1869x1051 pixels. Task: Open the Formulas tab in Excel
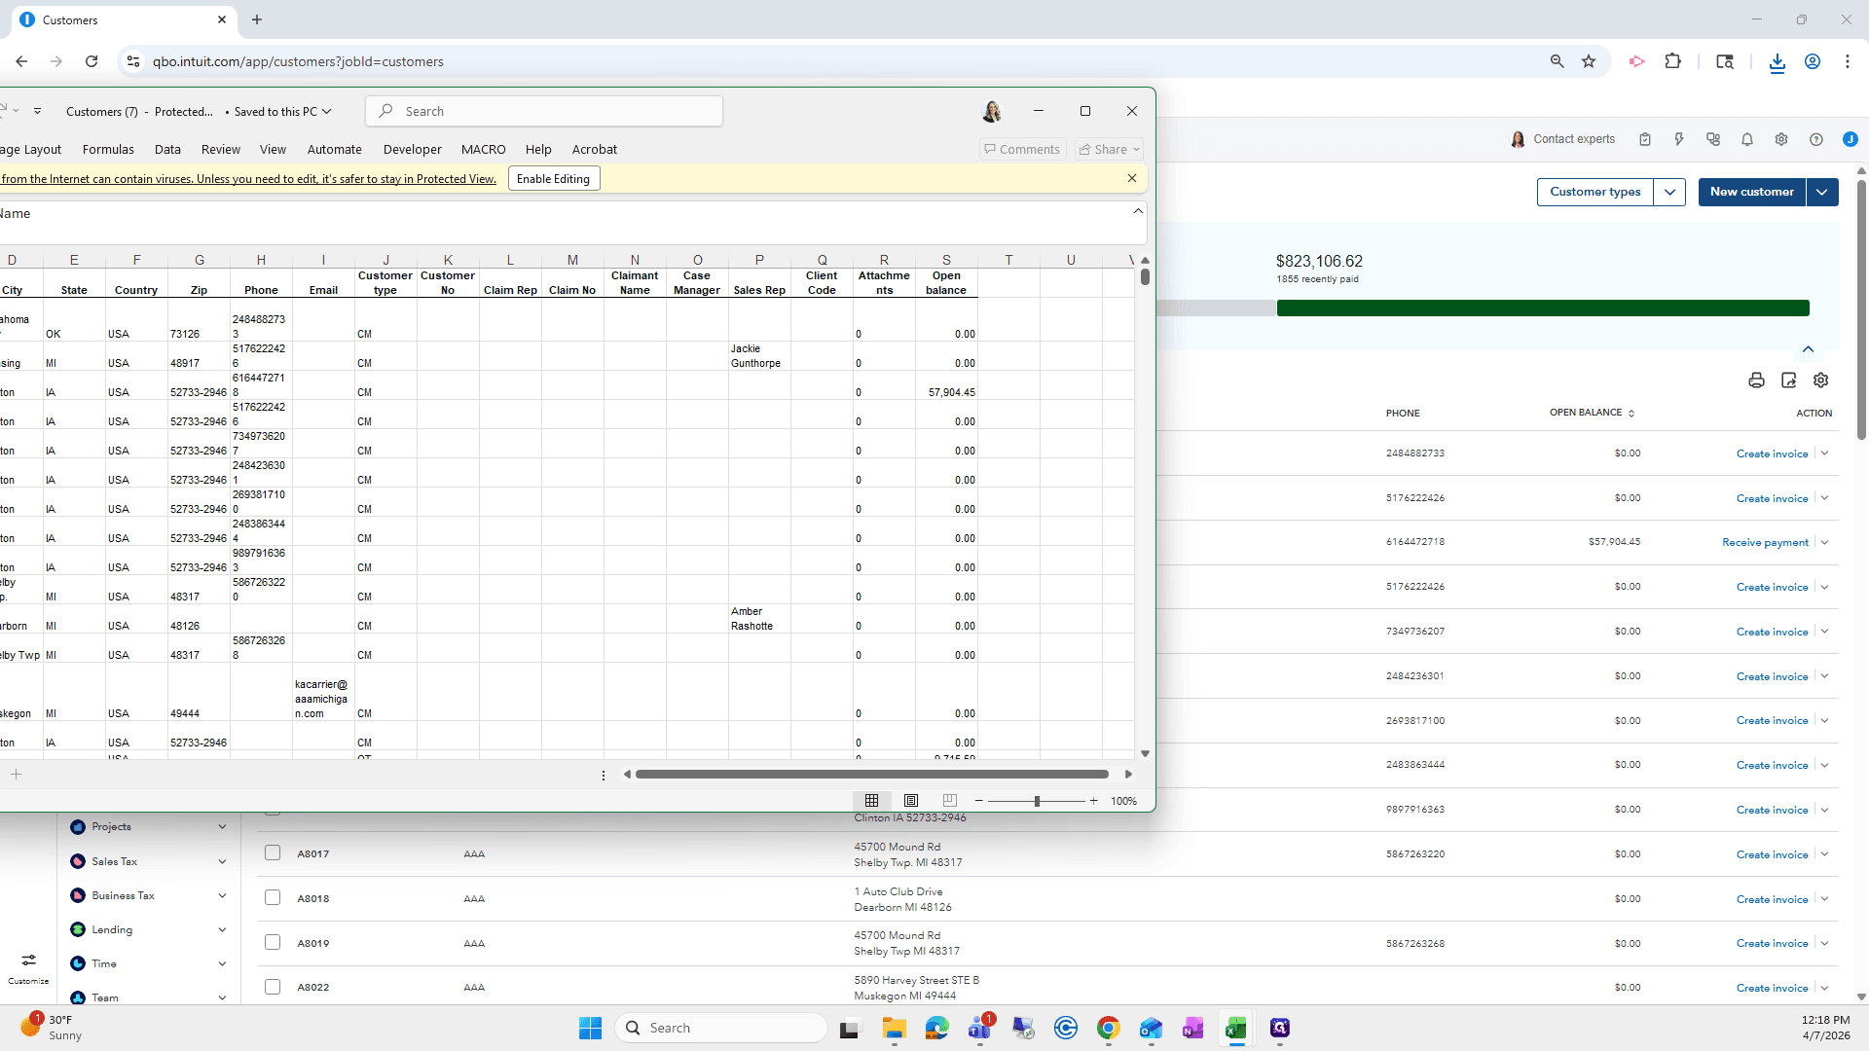coord(108,149)
